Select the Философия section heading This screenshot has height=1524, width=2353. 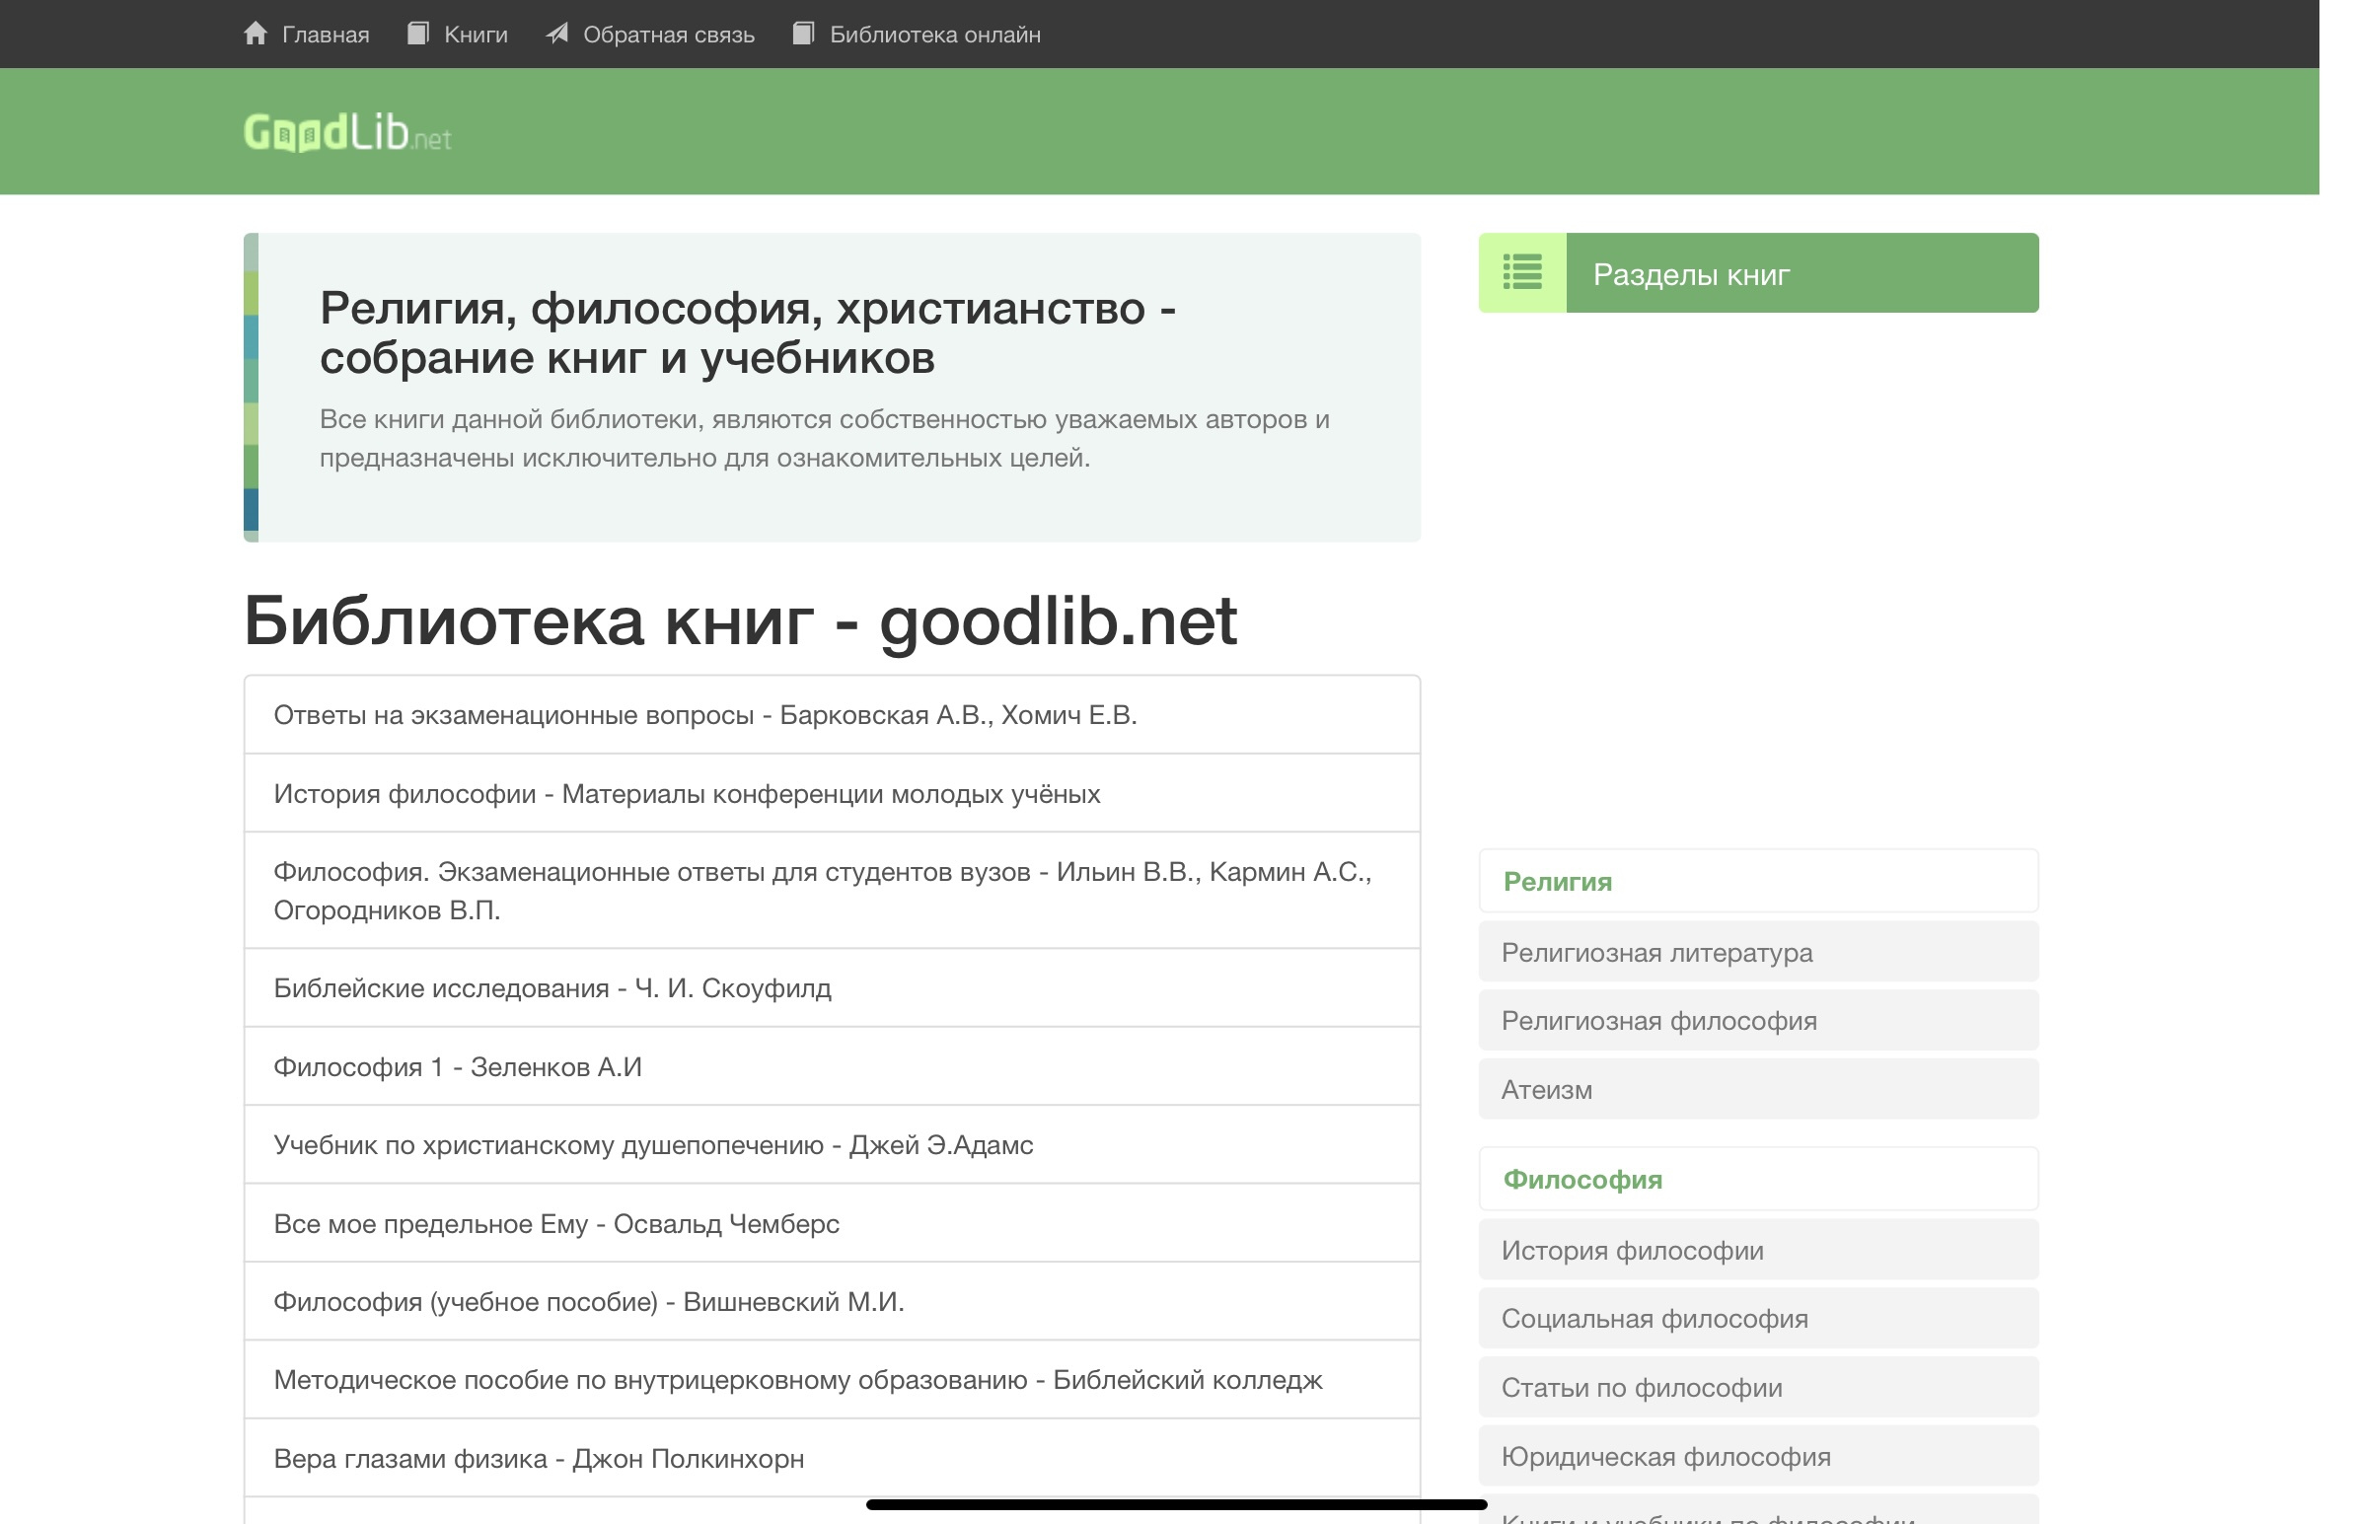pyautogui.click(x=1759, y=1179)
